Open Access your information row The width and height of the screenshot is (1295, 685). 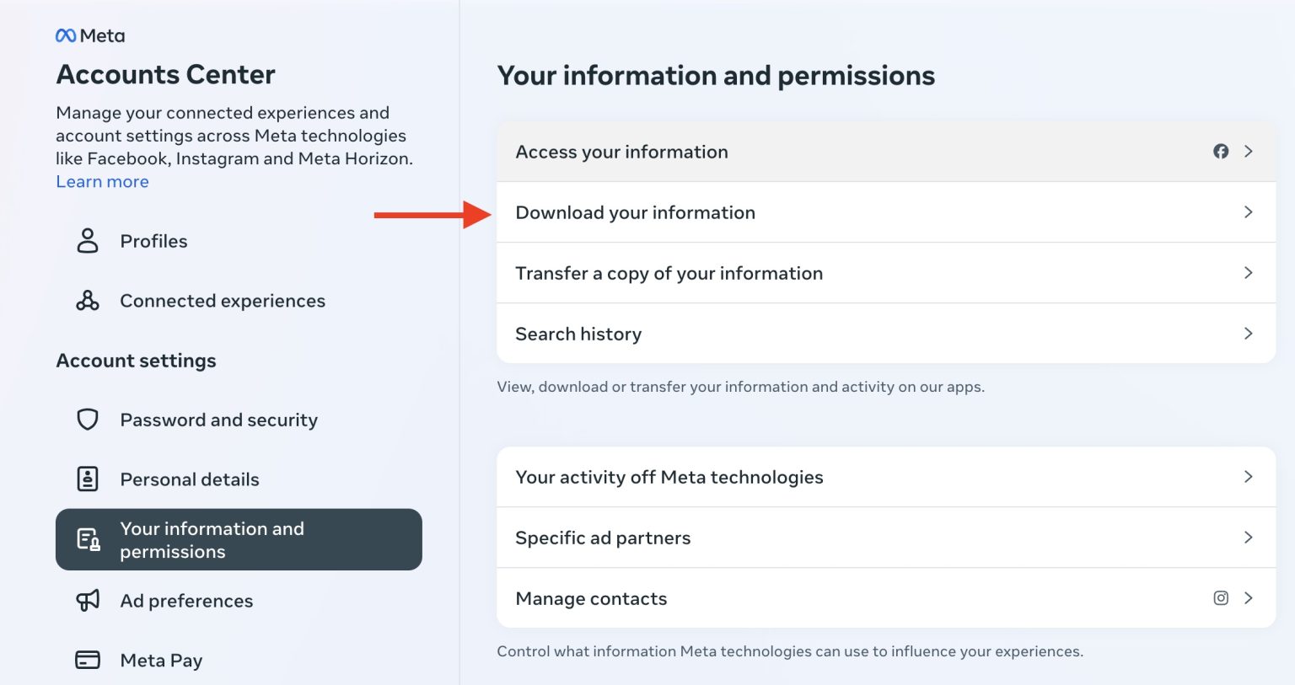click(621, 152)
